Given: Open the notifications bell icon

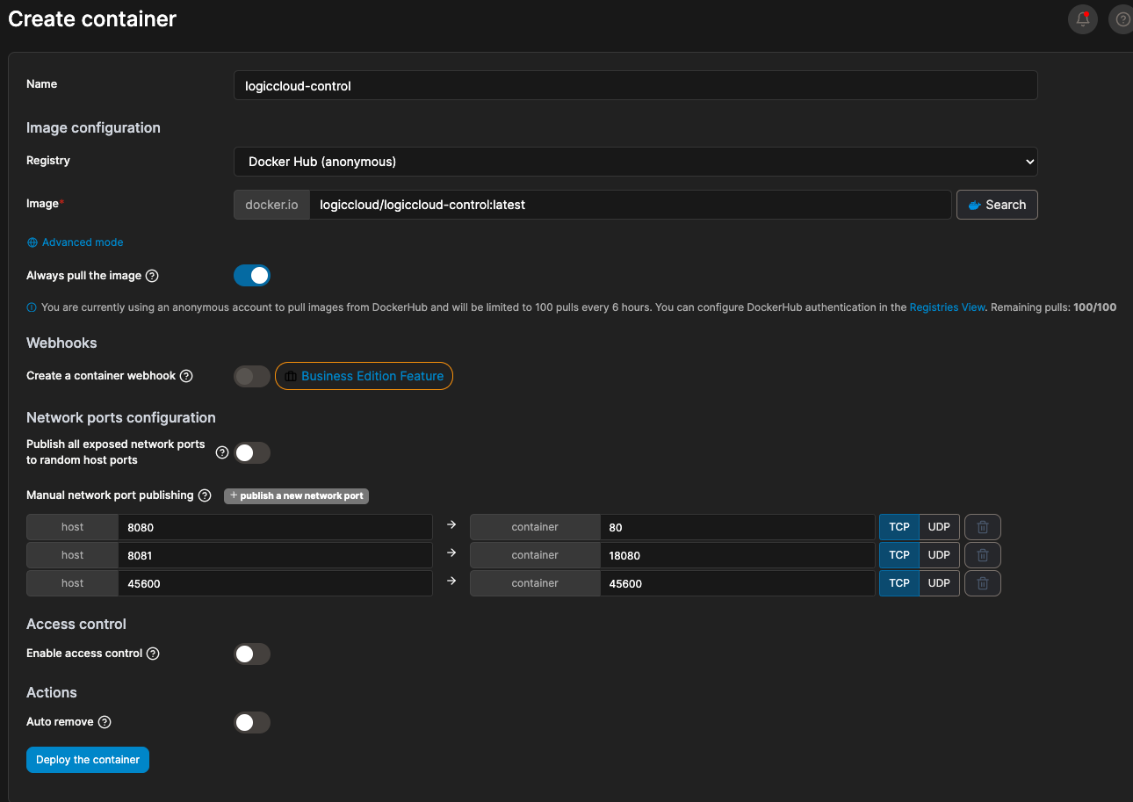Looking at the screenshot, I should tap(1082, 19).
